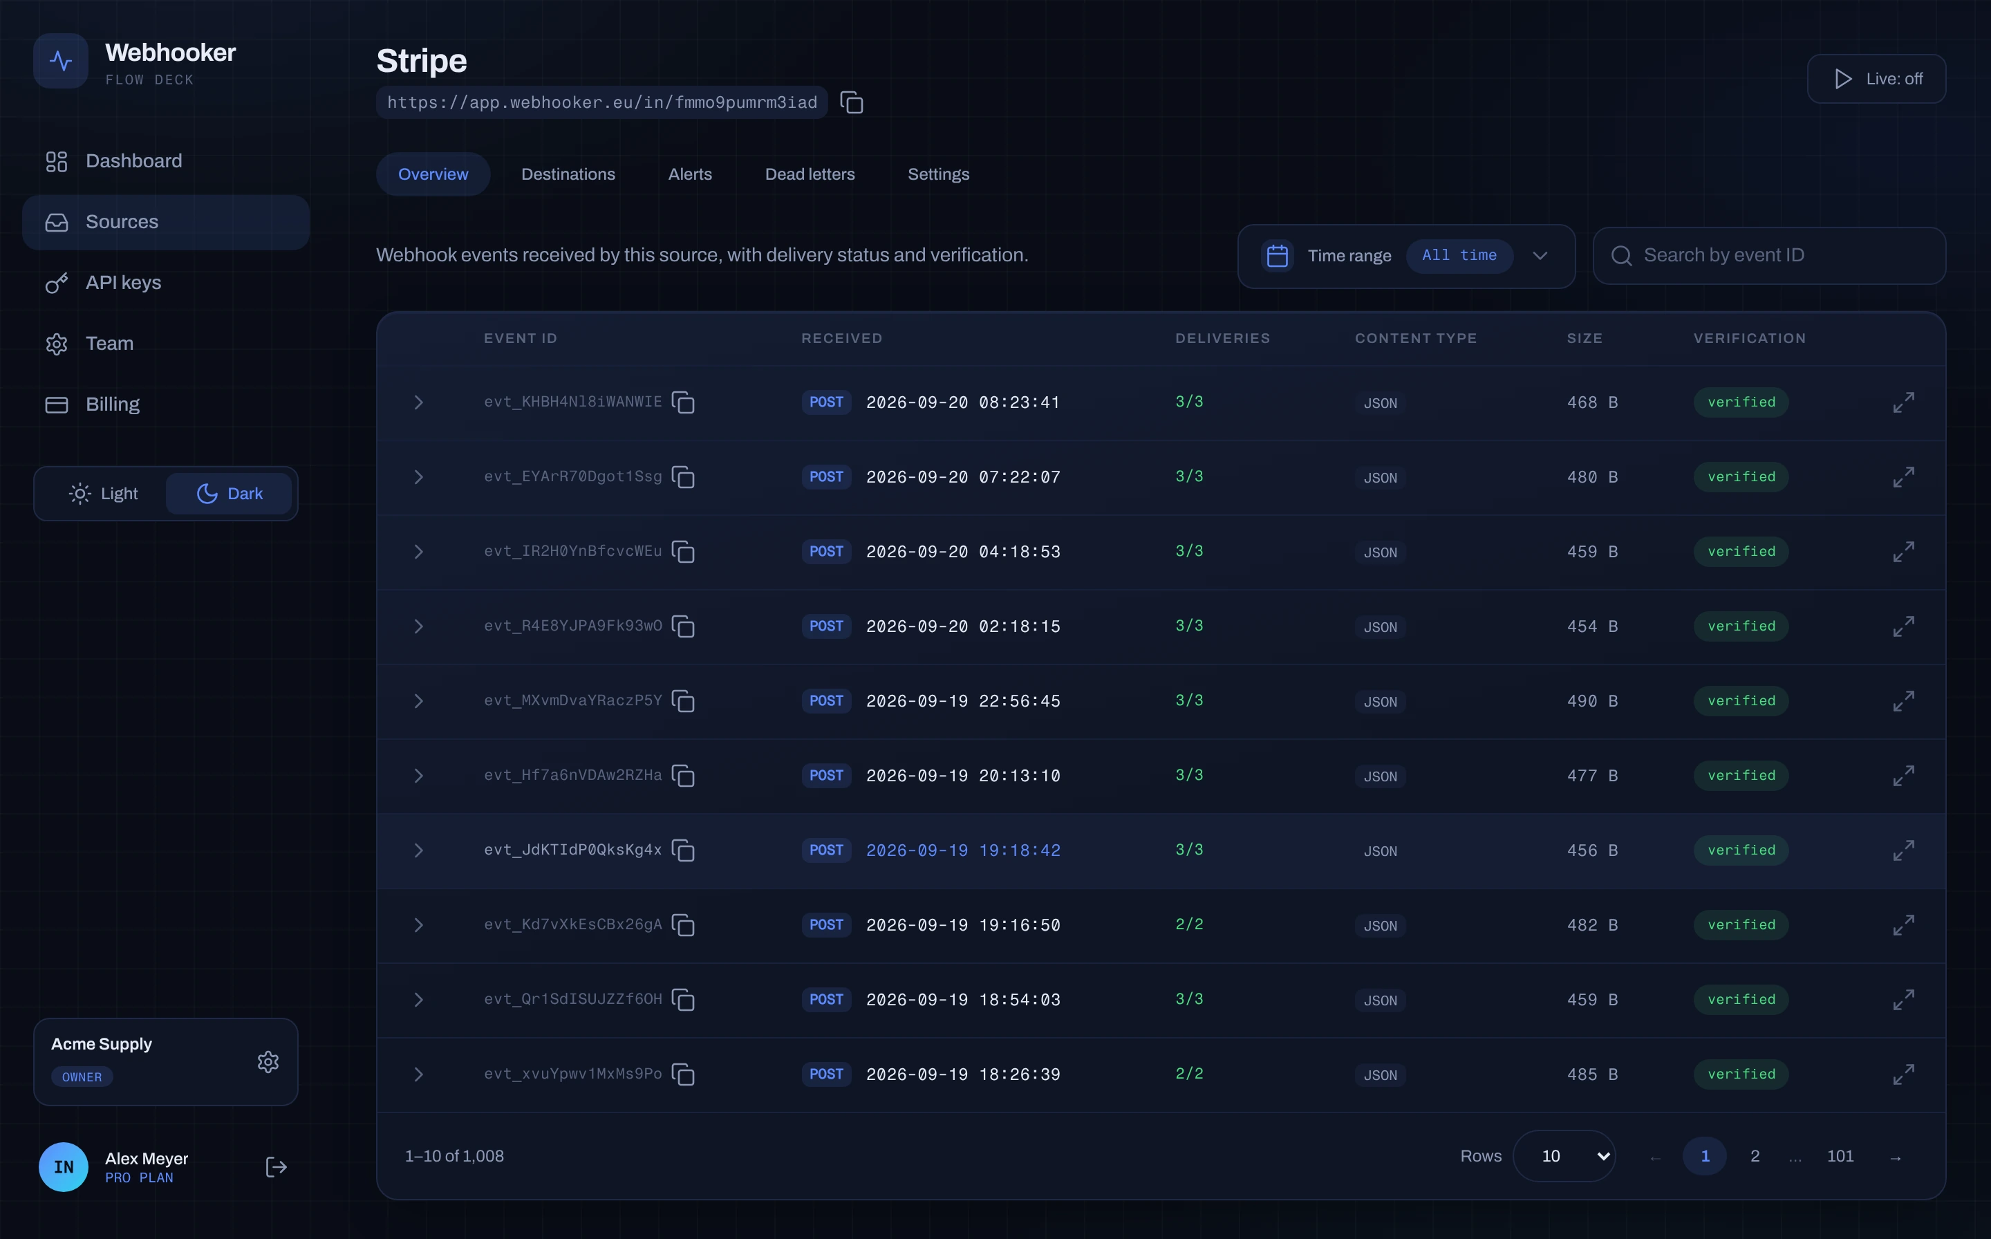
Task: Open the source Settings tab
Action: [938, 174]
